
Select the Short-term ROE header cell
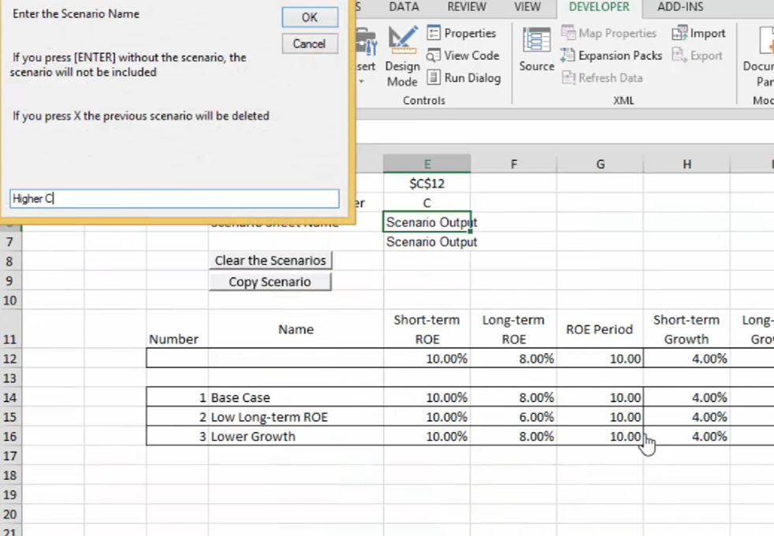click(427, 329)
